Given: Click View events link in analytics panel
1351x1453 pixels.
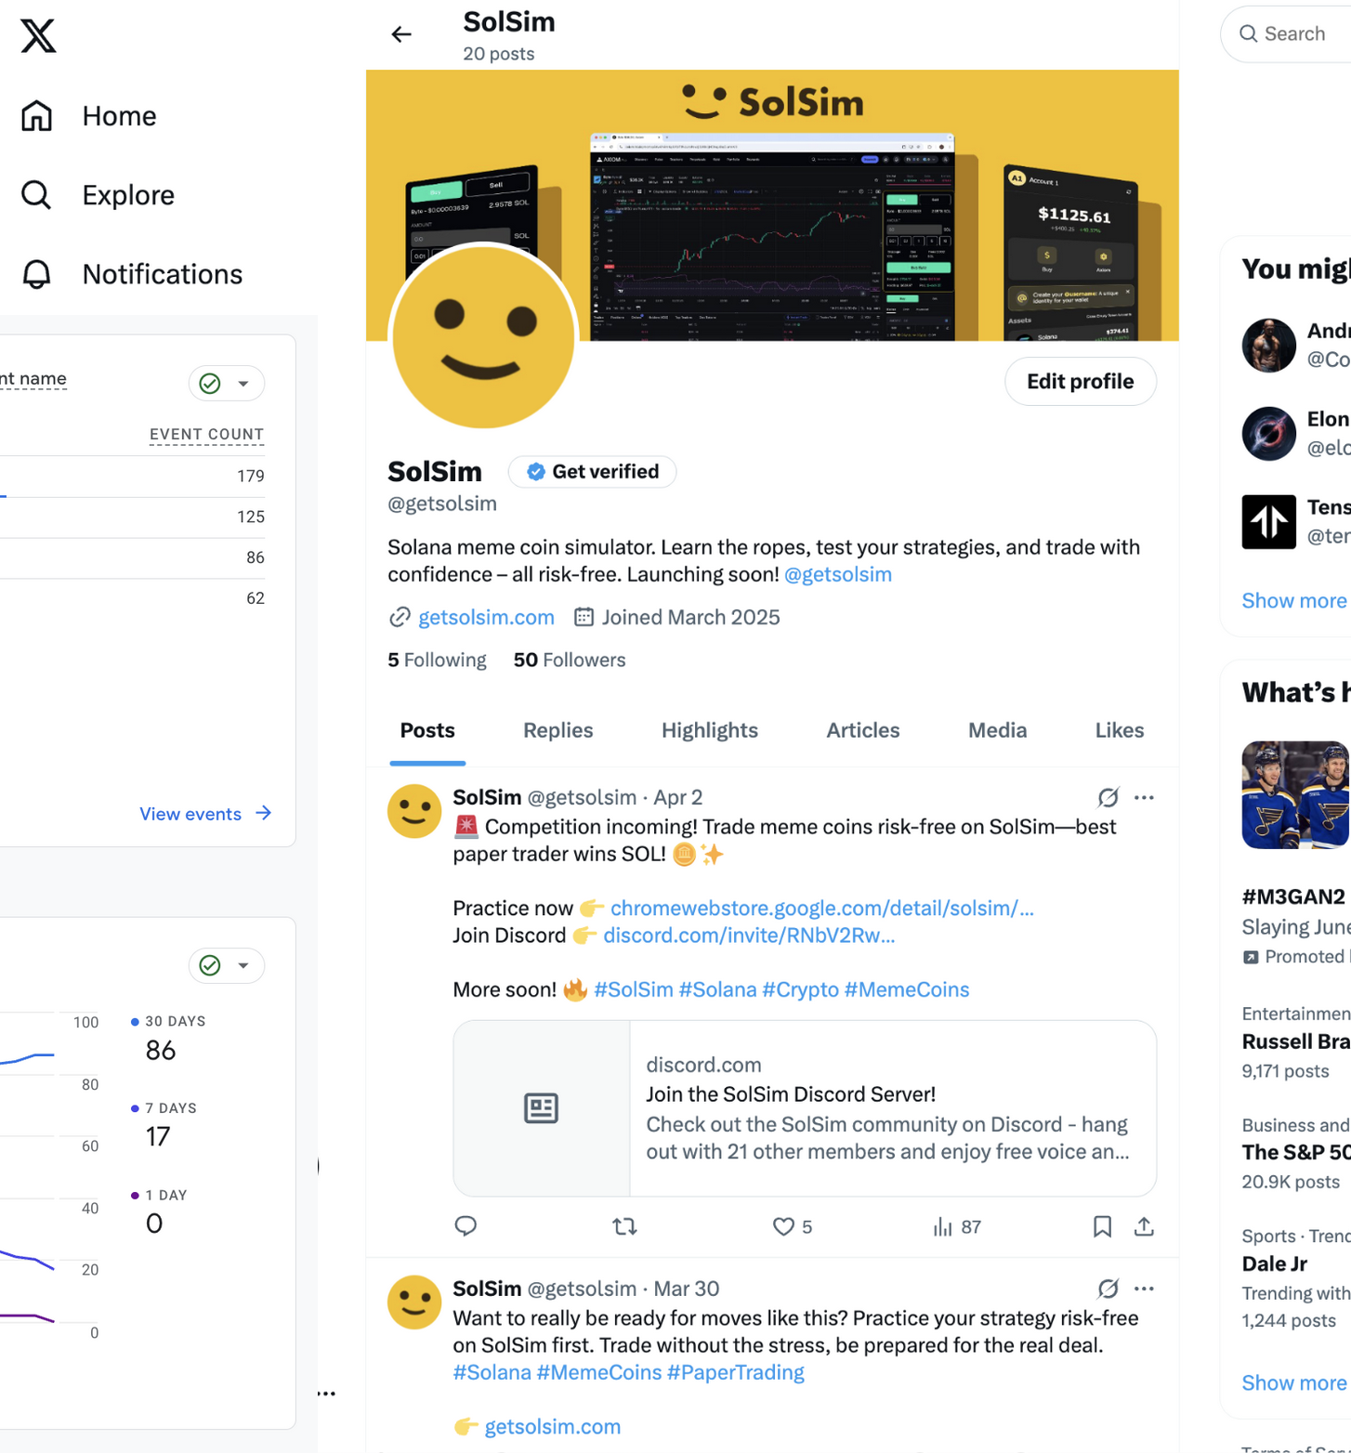Looking at the screenshot, I should pos(205,814).
